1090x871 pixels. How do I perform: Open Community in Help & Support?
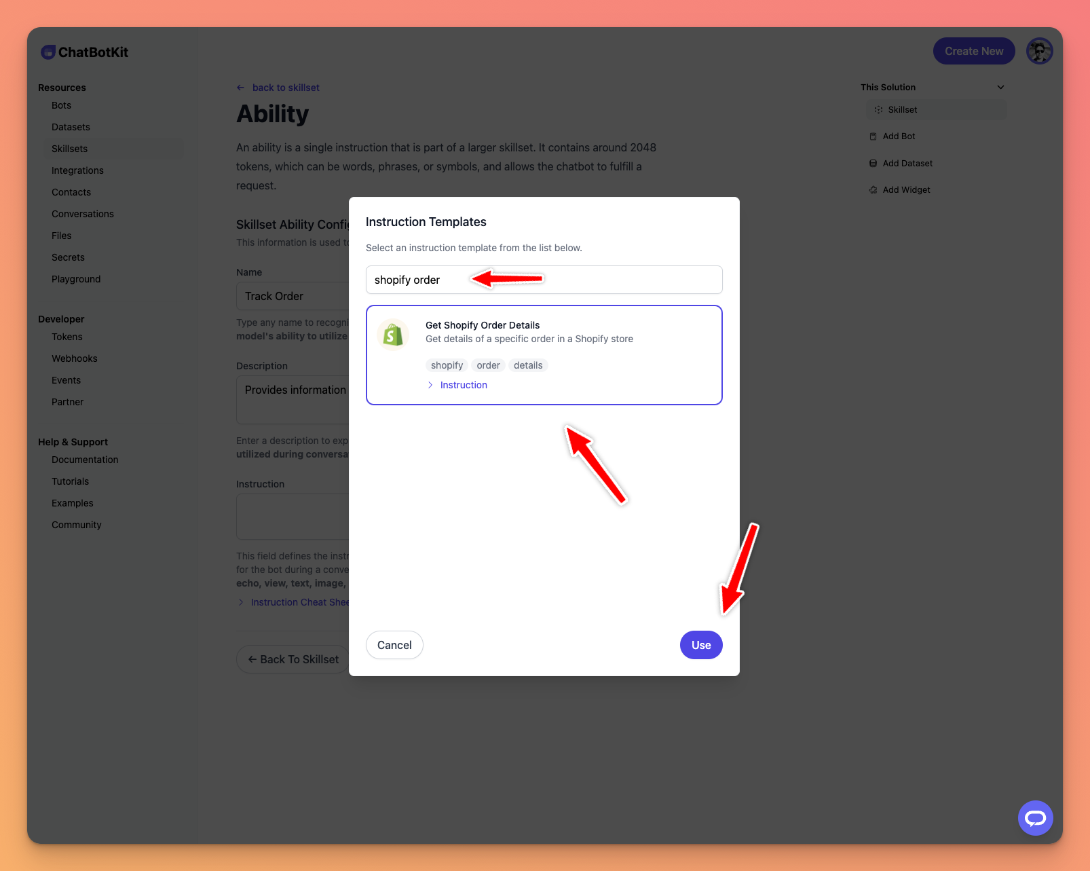coord(76,525)
